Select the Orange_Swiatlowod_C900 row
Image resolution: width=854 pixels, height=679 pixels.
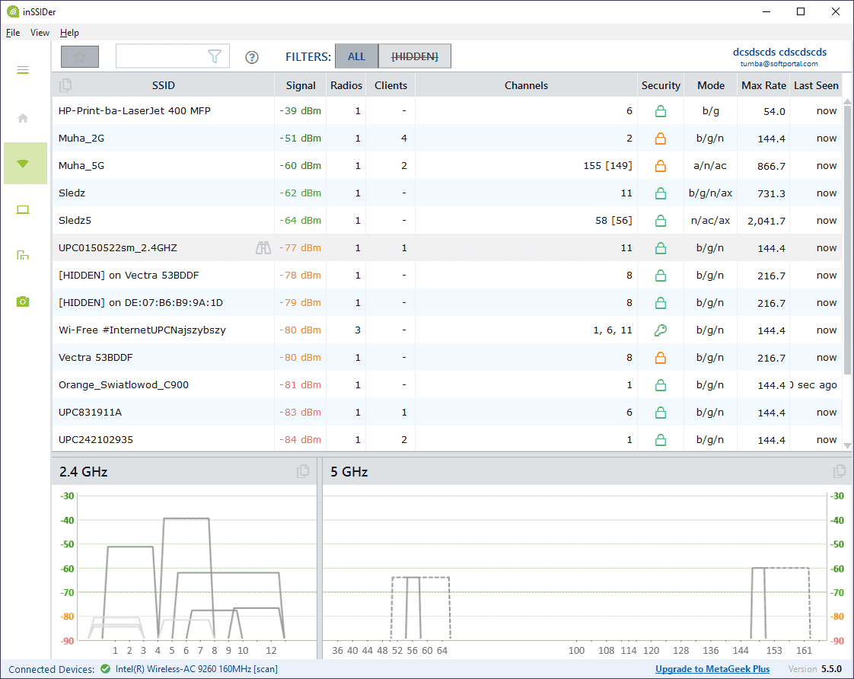pos(447,385)
